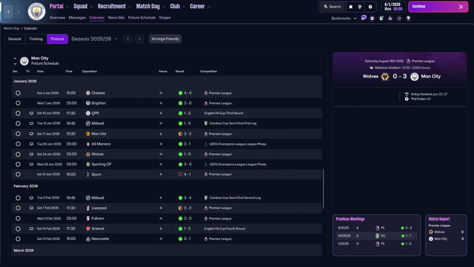Select the radio button for the Brighton fixture
474x267 pixels.
point(18,103)
